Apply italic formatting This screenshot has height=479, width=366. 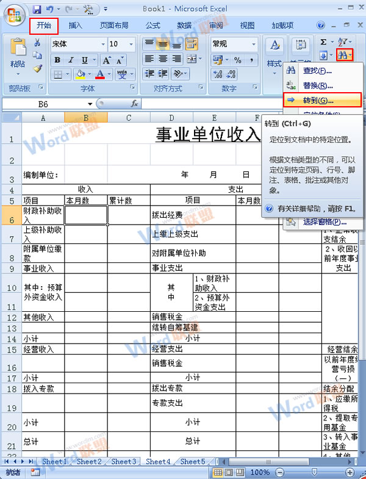[71, 60]
